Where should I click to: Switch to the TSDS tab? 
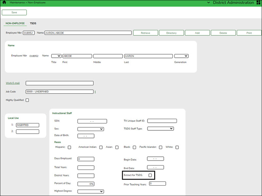pos(33,24)
